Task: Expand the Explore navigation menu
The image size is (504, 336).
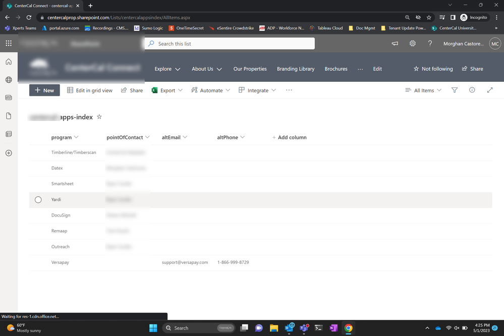Action: pos(167,69)
